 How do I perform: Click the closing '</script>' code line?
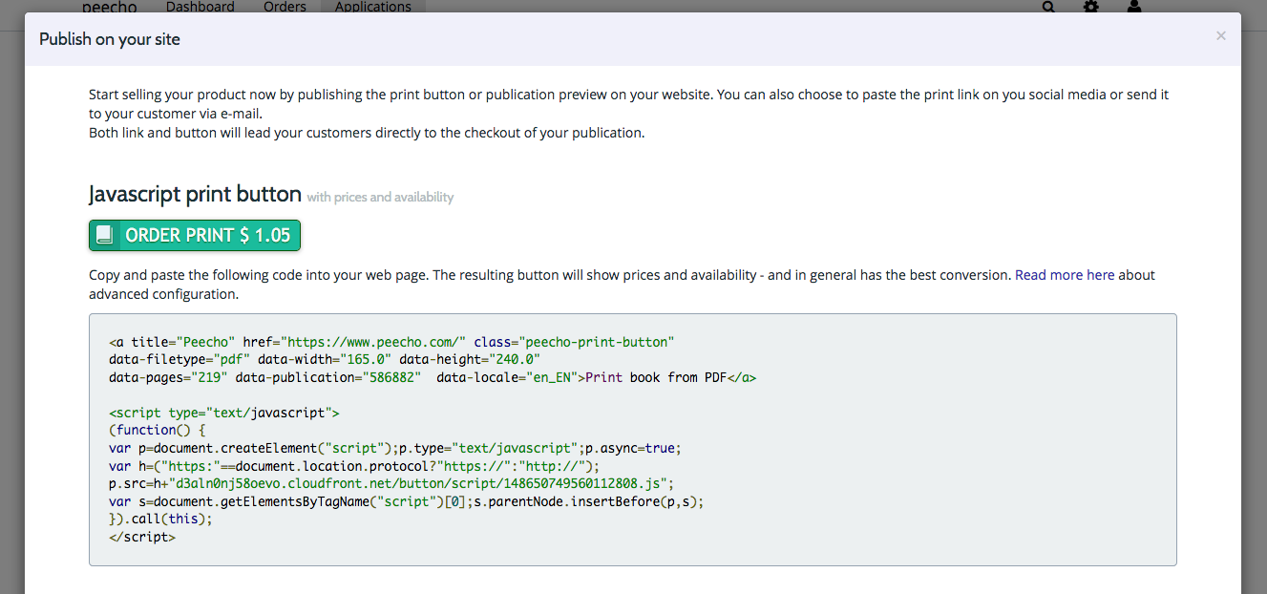pos(142,537)
